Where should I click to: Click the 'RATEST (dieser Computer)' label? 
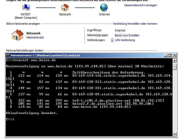(x=26, y=16)
